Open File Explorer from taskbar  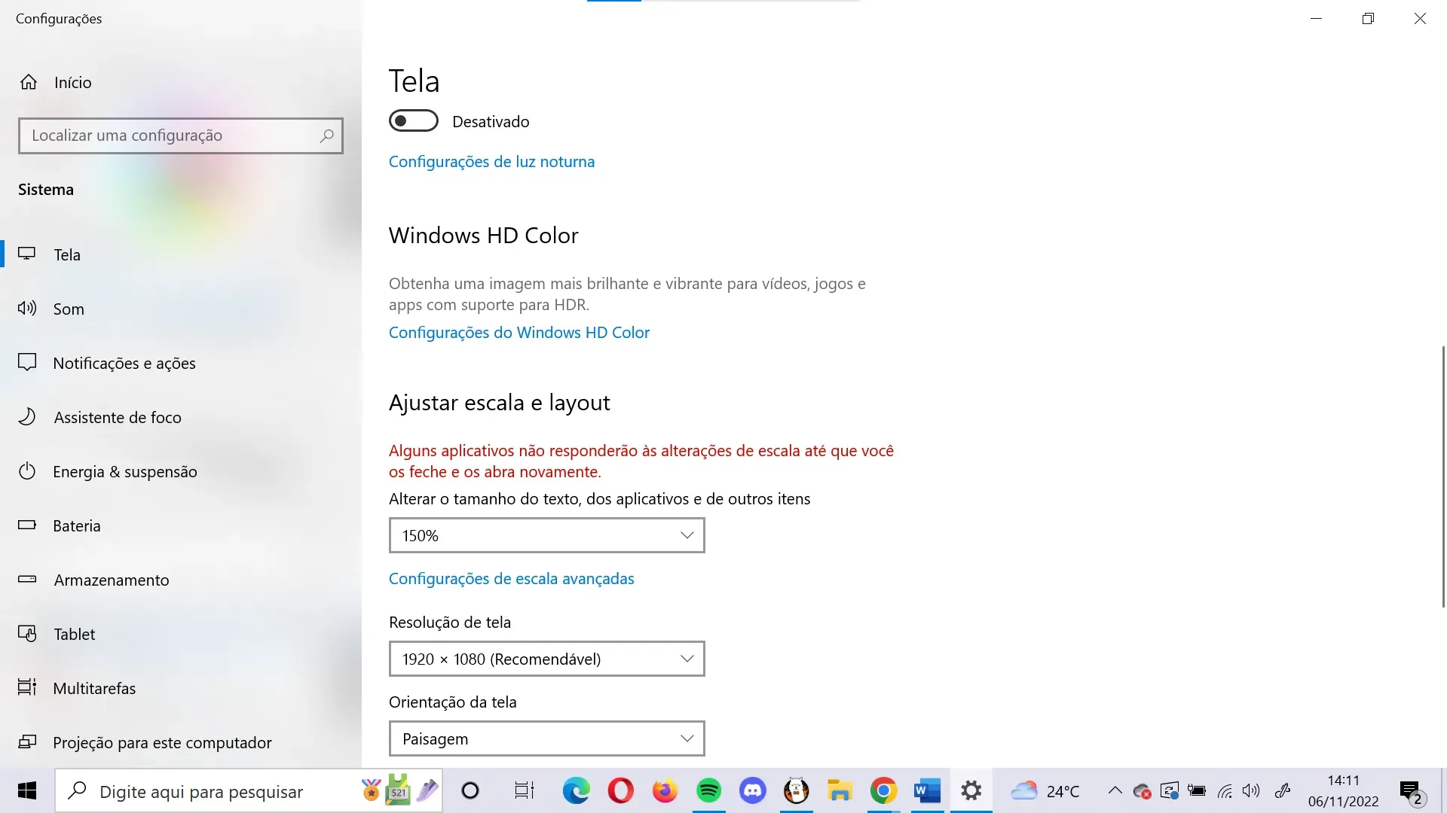click(840, 791)
